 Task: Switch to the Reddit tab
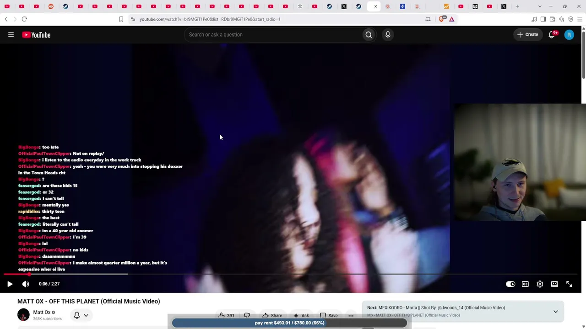tap(51, 6)
